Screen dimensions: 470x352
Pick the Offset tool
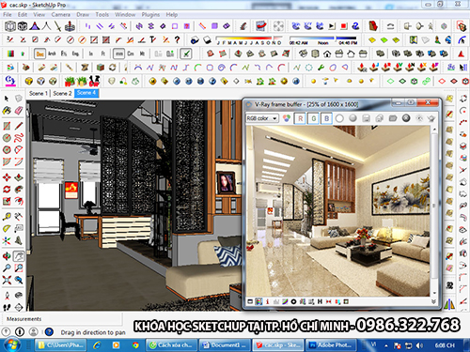(19, 201)
